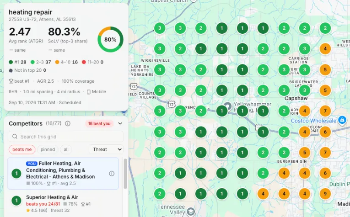Click the 80% donut chart

tap(110, 39)
